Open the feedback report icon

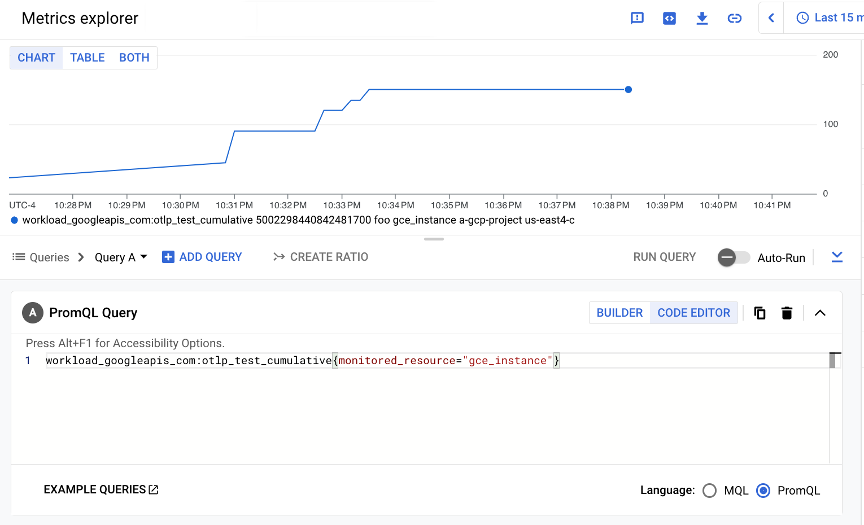[x=637, y=18]
